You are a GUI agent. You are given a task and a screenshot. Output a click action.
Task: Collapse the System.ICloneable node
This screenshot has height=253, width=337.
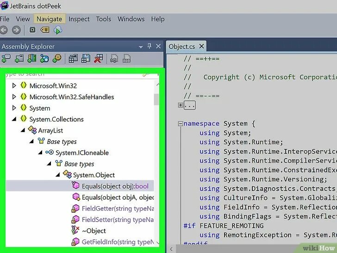(x=40, y=152)
